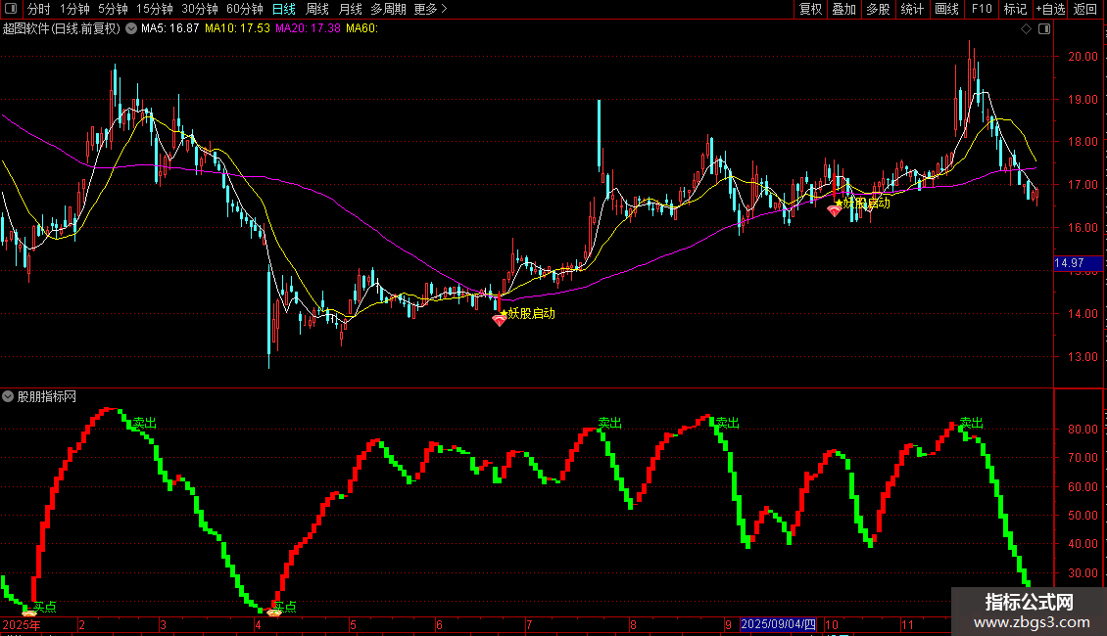Click month 11 on time axis
Screen dimensions: 1107x636
coord(907,625)
